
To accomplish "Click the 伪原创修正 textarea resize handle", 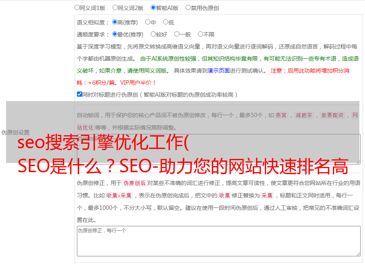I will pos(358,254).
